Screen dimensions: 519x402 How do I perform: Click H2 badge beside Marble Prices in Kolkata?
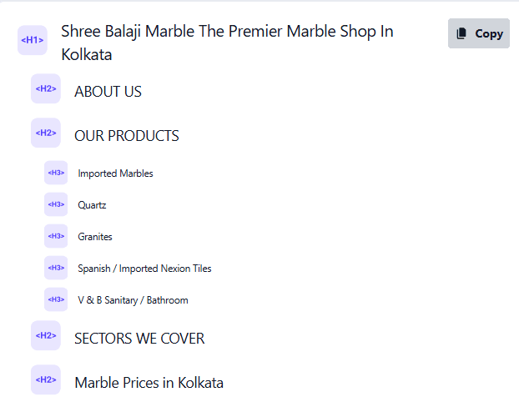(x=46, y=380)
